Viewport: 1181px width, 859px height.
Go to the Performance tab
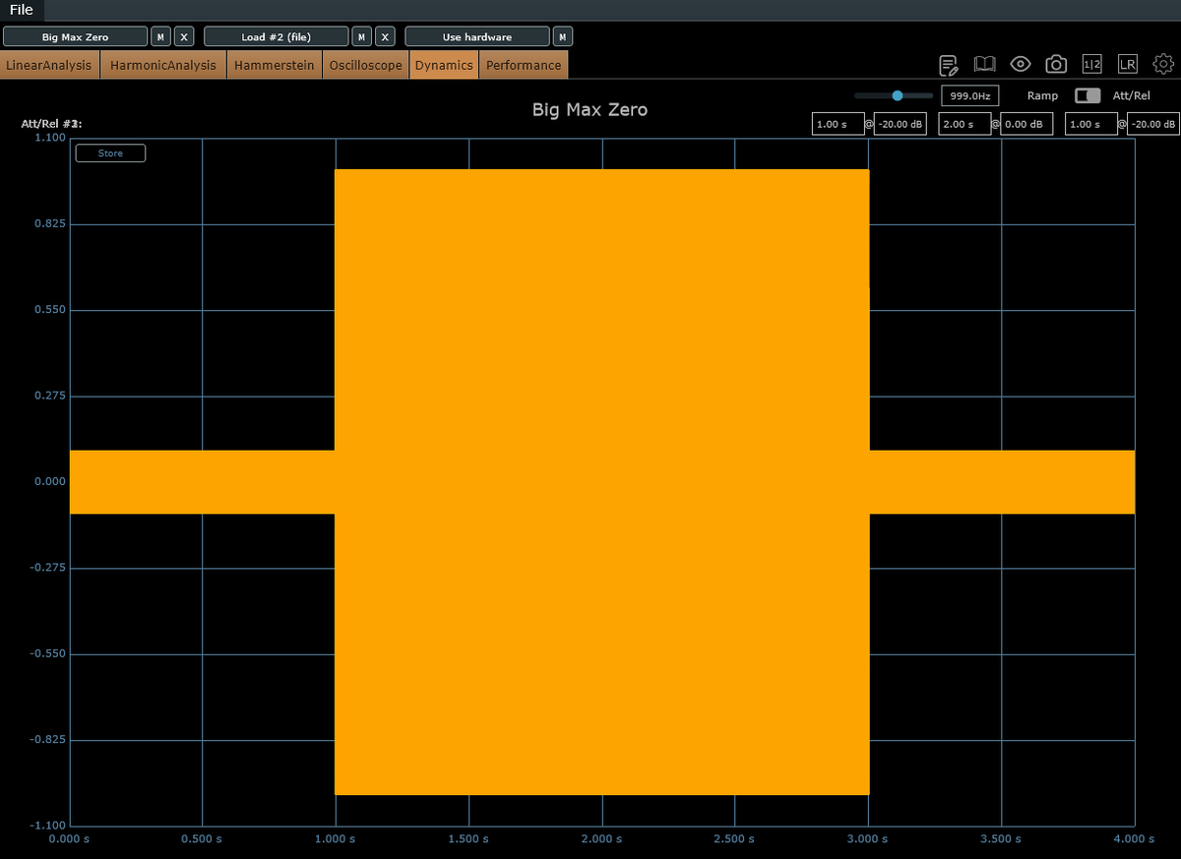(x=524, y=65)
